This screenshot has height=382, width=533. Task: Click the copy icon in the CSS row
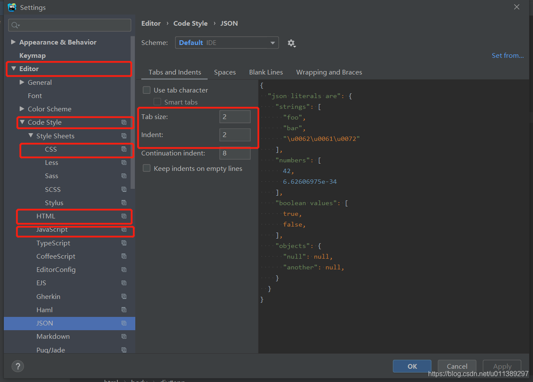tap(124, 149)
